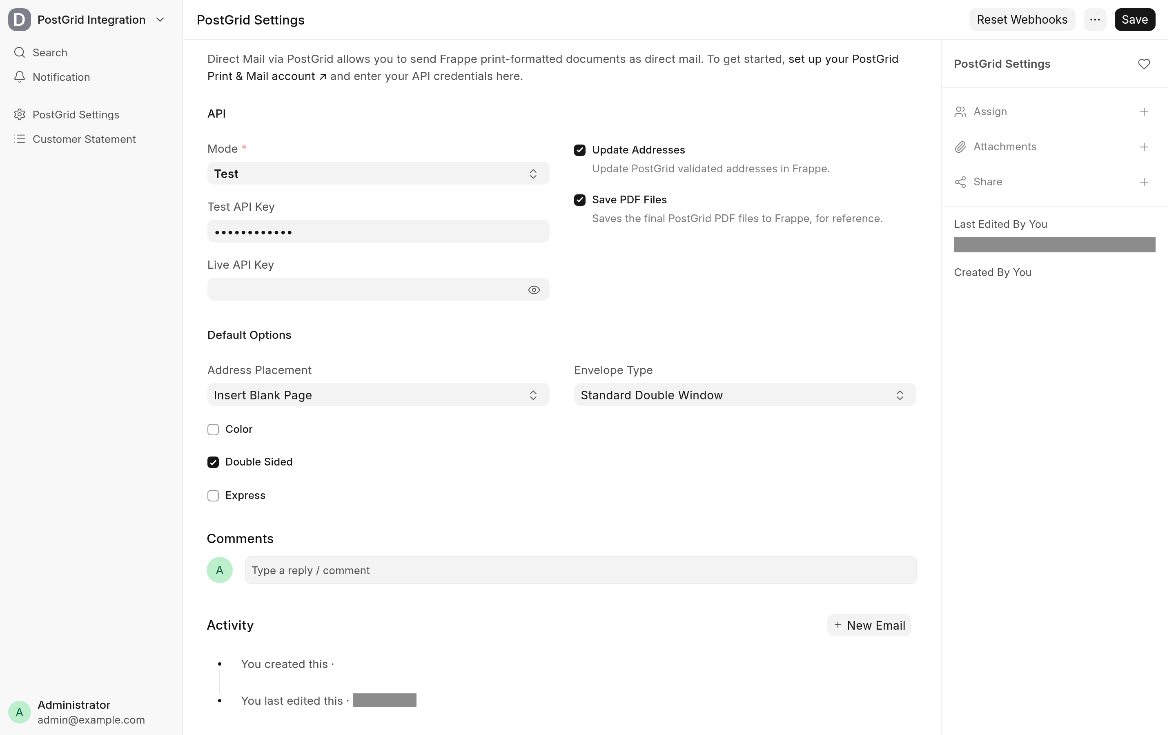The image size is (1176, 735).
Task: Click the Default Options section heading
Action: pos(249,335)
